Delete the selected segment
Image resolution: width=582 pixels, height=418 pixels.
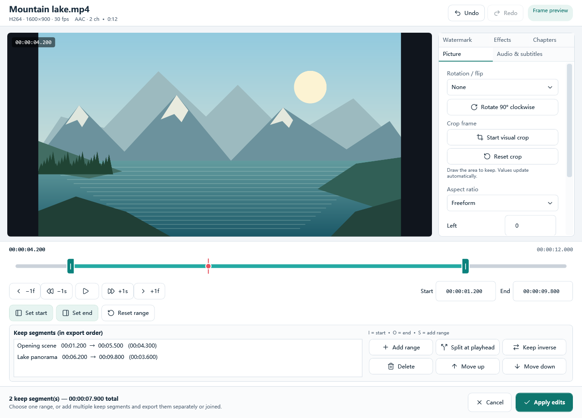(x=401, y=366)
